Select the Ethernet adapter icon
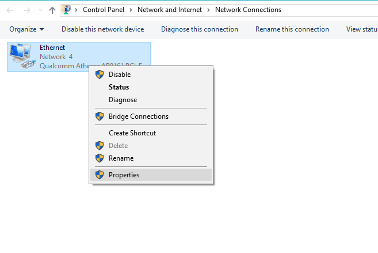The height and width of the screenshot is (253, 378). click(x=22, y=56)
